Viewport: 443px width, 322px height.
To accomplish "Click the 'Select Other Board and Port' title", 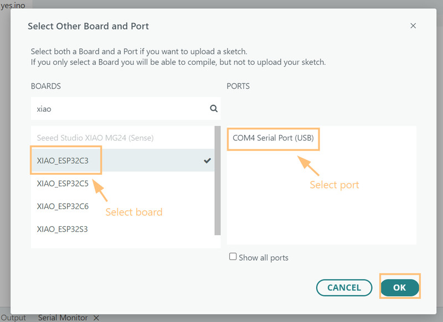I will click(x=88, y=26).
